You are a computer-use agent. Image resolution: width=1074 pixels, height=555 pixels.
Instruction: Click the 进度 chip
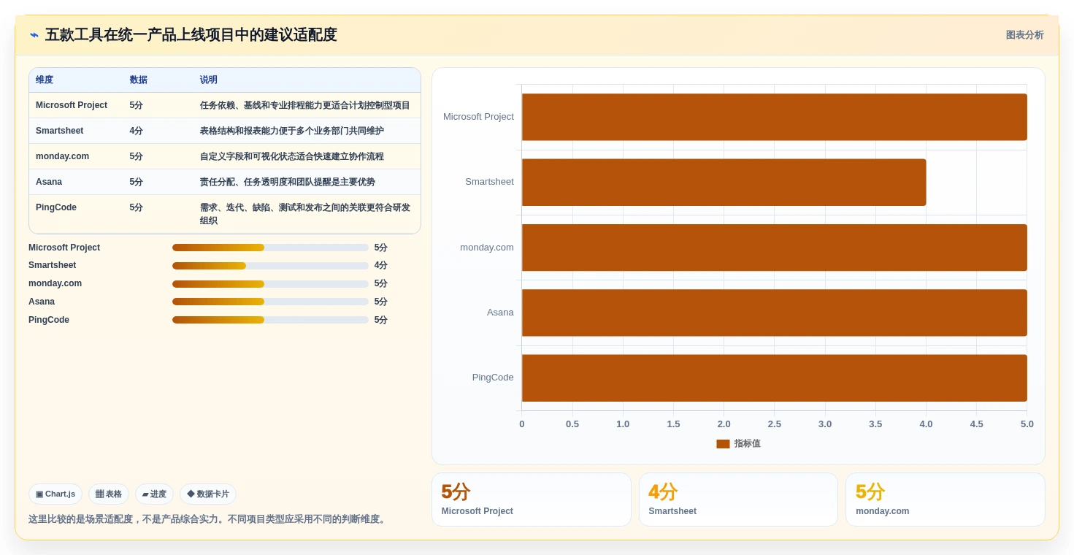click(154, 494)
